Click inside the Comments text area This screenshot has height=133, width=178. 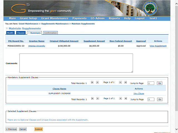76,63
